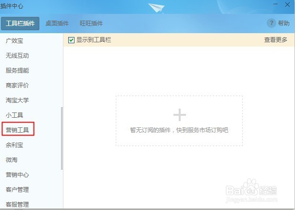Click the sidebar vertical scrollbar

tap(62, 138)
